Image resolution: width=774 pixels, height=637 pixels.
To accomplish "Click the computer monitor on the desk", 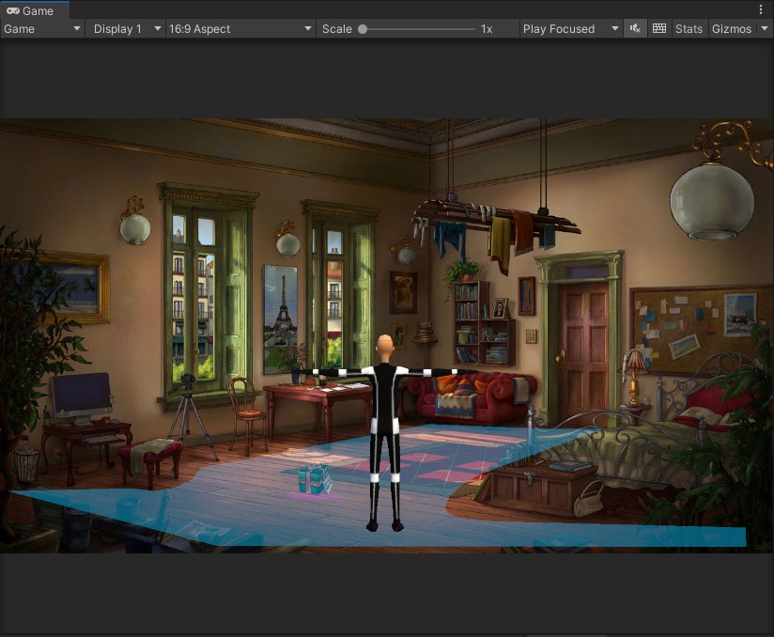I will click(80, 395).
